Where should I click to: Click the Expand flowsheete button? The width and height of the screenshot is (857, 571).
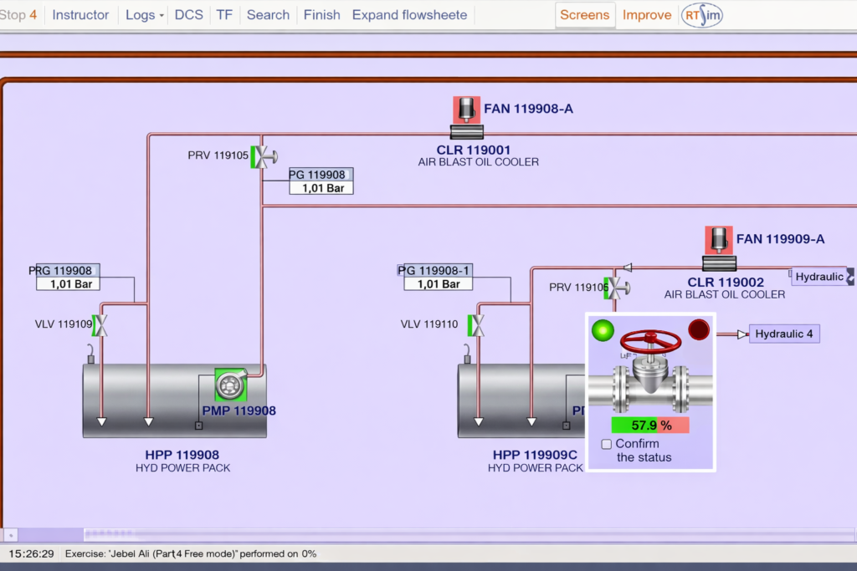[x=409, y=15]
